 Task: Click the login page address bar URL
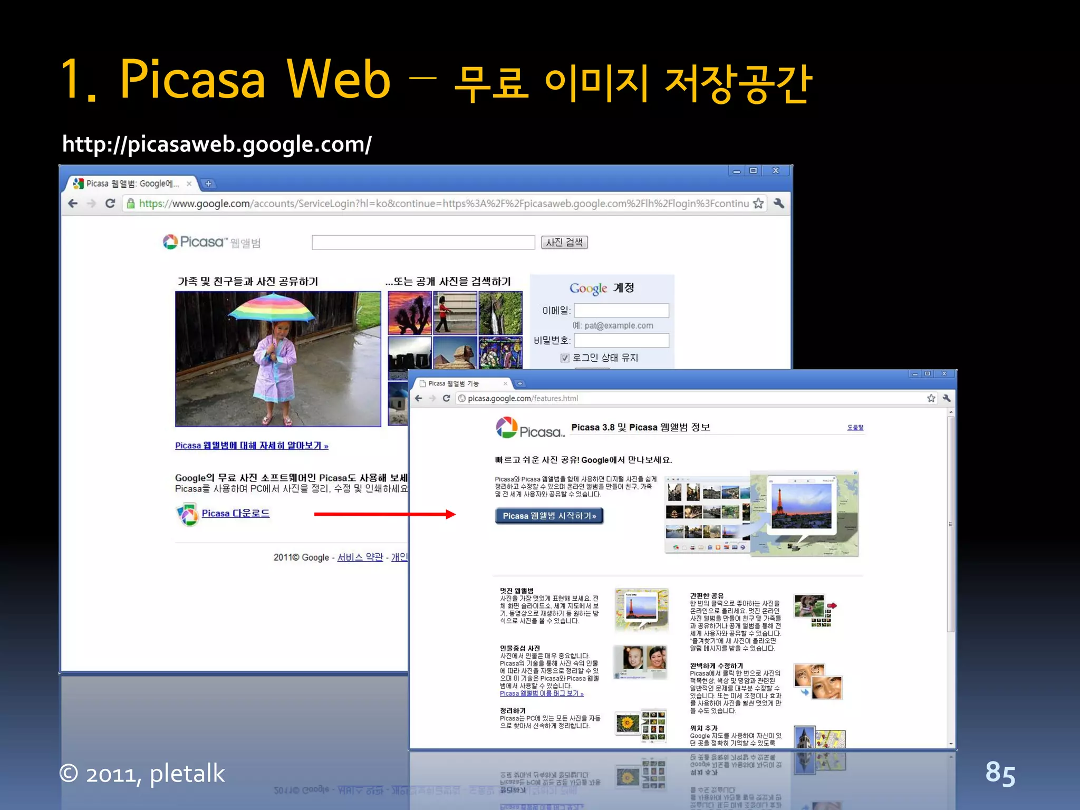coord(444,204)
